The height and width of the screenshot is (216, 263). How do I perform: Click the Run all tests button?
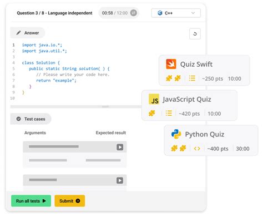click(x=31, y=201)
